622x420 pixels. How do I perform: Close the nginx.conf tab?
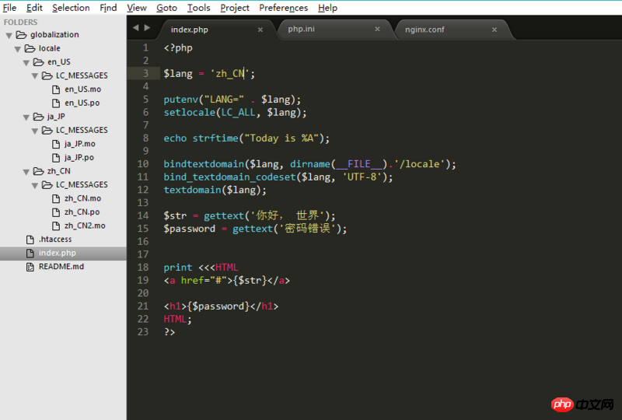click(x=494, y=30)
